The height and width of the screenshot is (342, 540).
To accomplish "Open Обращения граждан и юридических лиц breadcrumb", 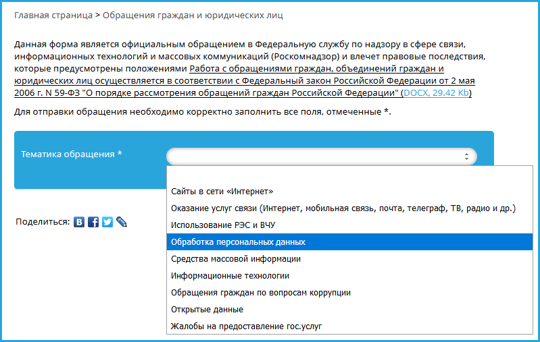I will coord(193,16).
